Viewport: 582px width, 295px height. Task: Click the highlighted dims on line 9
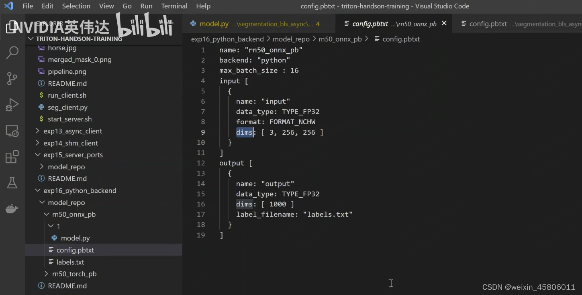point(244,132)
